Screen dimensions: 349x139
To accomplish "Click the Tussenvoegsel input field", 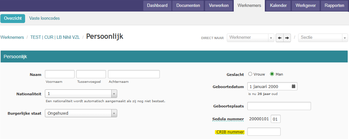I will [x=91, y=74].
